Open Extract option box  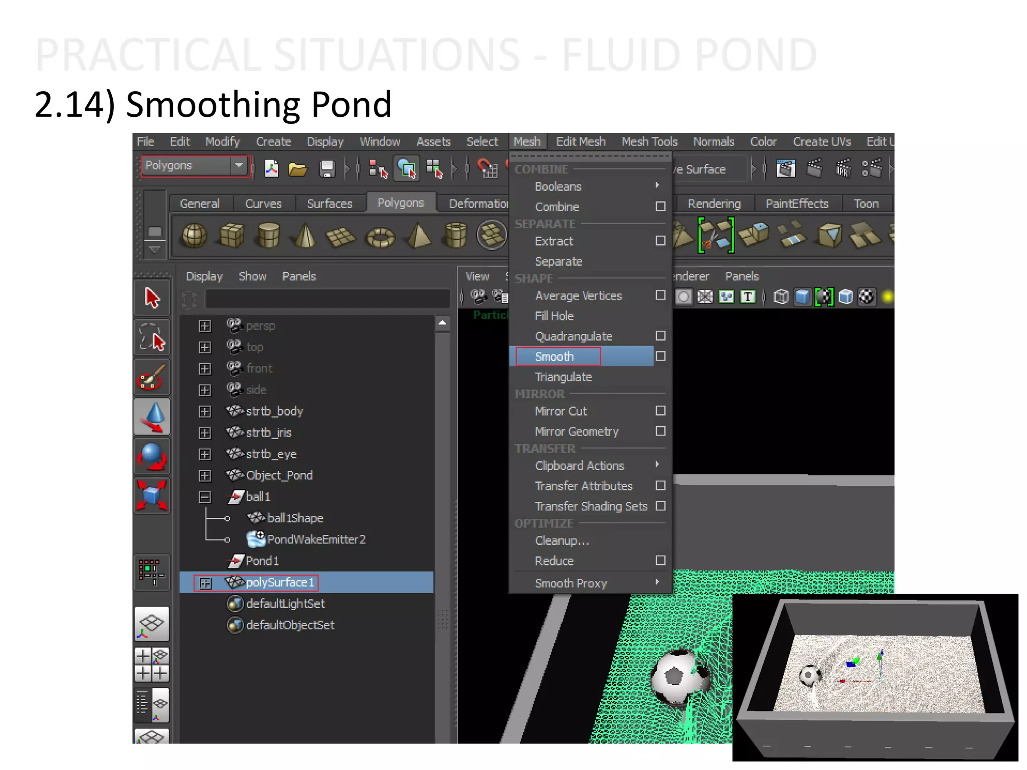[660, 241]
